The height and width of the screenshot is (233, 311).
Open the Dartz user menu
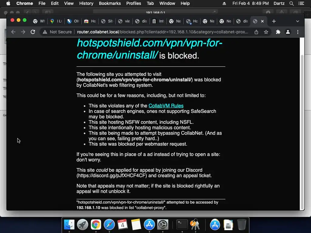279,3
